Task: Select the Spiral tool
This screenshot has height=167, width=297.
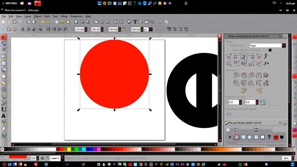Action: pos(4,90)
